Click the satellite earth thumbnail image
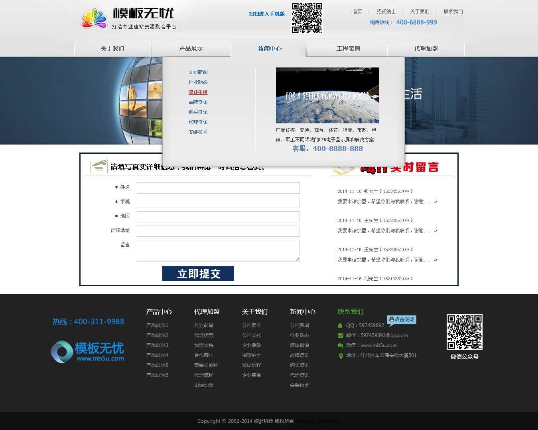 pos(327,95)
